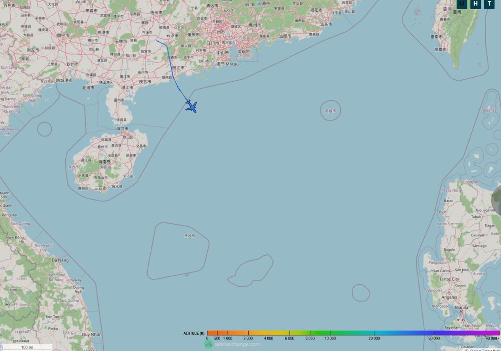Viewport: 501px width, 351px height.
Task: Click the 20 000 altitude legend value
Action: 374,338
